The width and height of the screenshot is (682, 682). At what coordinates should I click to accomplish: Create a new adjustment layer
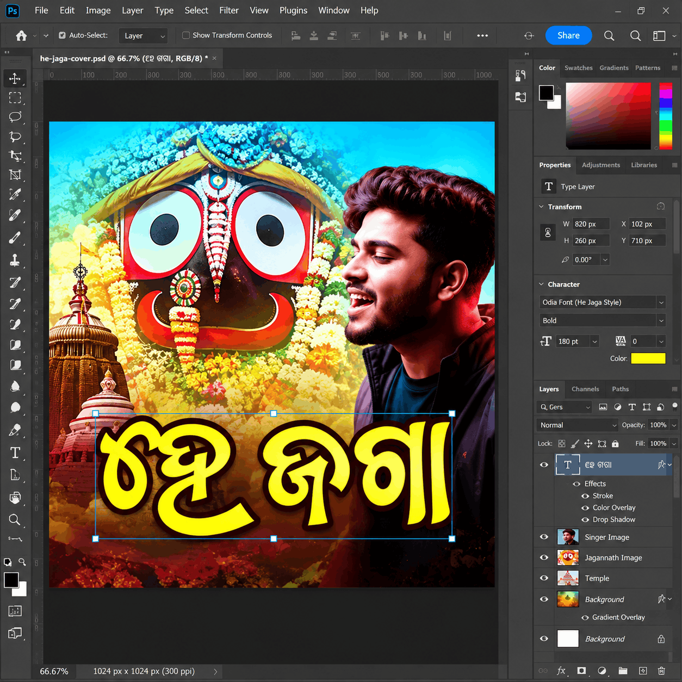(602, 671)
